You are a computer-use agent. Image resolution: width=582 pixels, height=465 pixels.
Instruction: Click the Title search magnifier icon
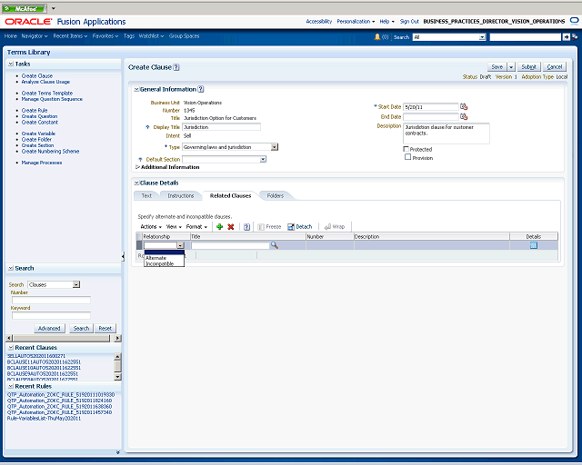tap(275, 245)
